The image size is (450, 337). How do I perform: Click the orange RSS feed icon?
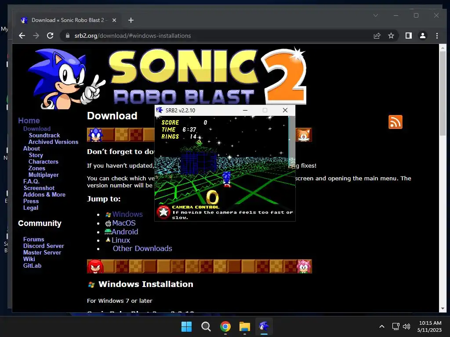(396, 122)
